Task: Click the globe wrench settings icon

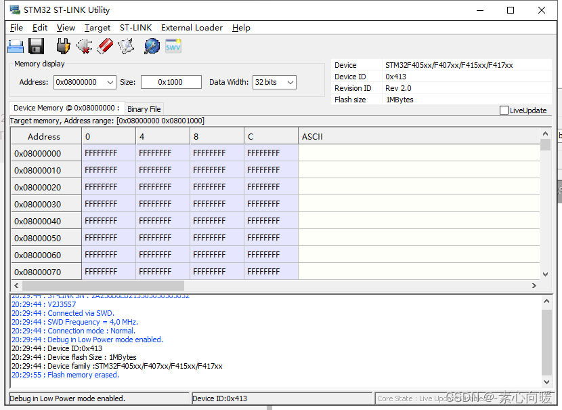Action: point(152,46)
